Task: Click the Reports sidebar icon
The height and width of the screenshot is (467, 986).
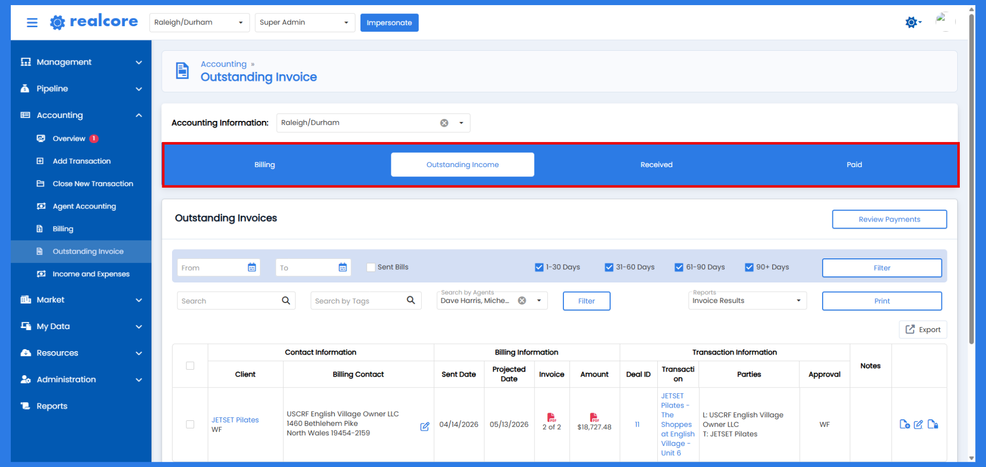Action: click(x=25, y=406)
